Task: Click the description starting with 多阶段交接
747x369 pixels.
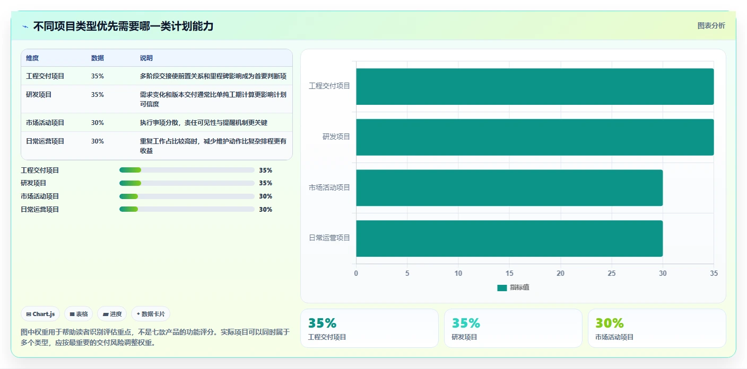Action: tap(213, 76)
